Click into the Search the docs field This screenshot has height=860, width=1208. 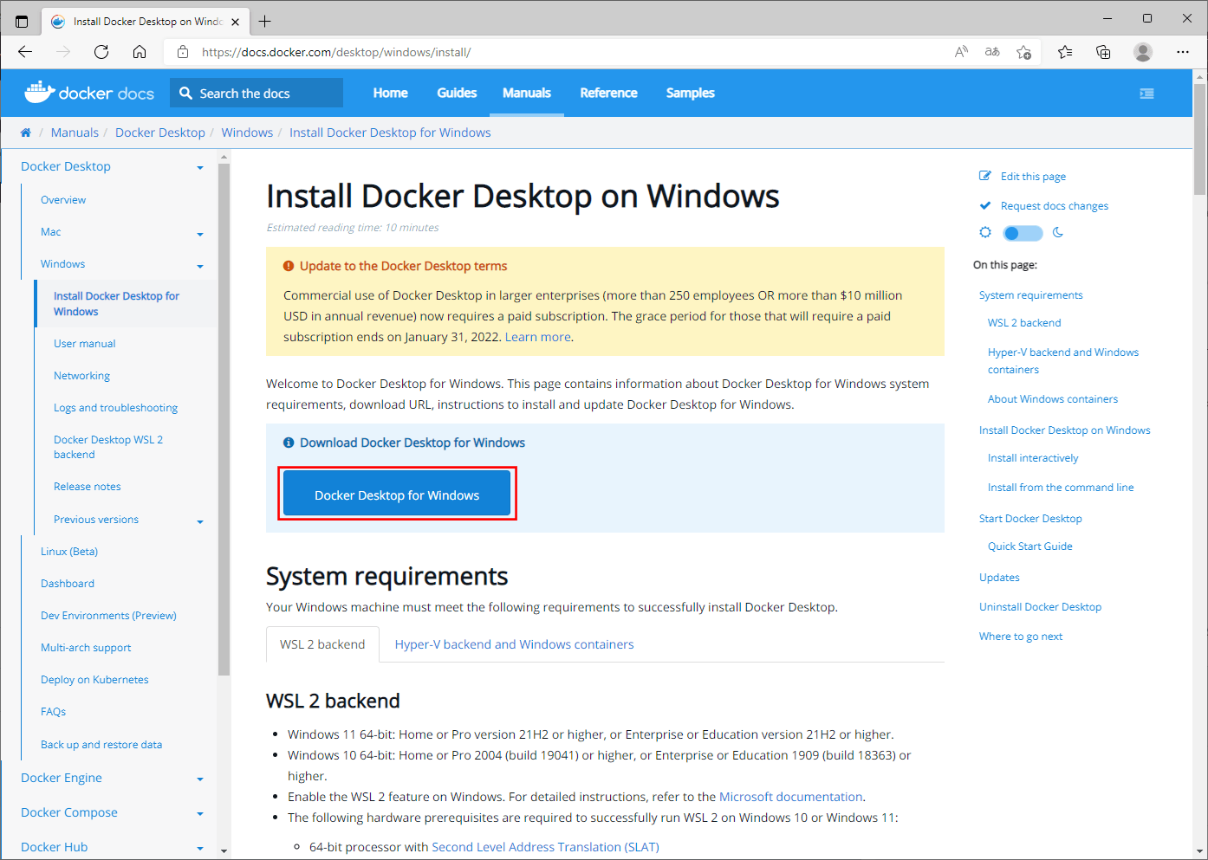coord(257,93)
